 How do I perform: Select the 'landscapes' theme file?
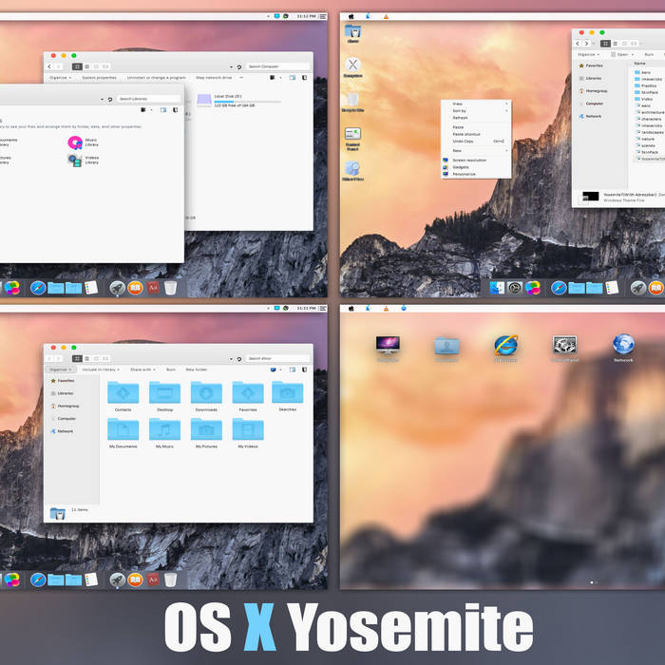click(x=649, y=132)
